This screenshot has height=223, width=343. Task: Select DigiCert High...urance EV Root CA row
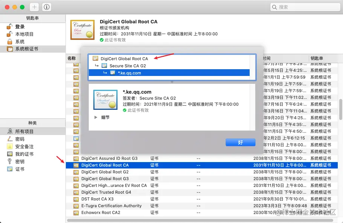(202, 185)
